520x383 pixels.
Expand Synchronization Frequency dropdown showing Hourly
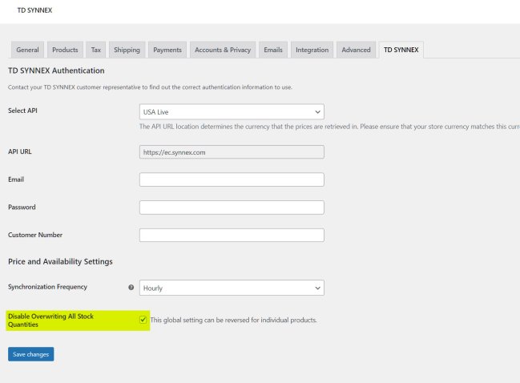[x=232, y=288]
